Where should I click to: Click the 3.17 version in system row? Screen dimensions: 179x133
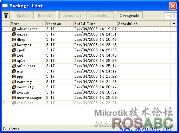[50, 92]
